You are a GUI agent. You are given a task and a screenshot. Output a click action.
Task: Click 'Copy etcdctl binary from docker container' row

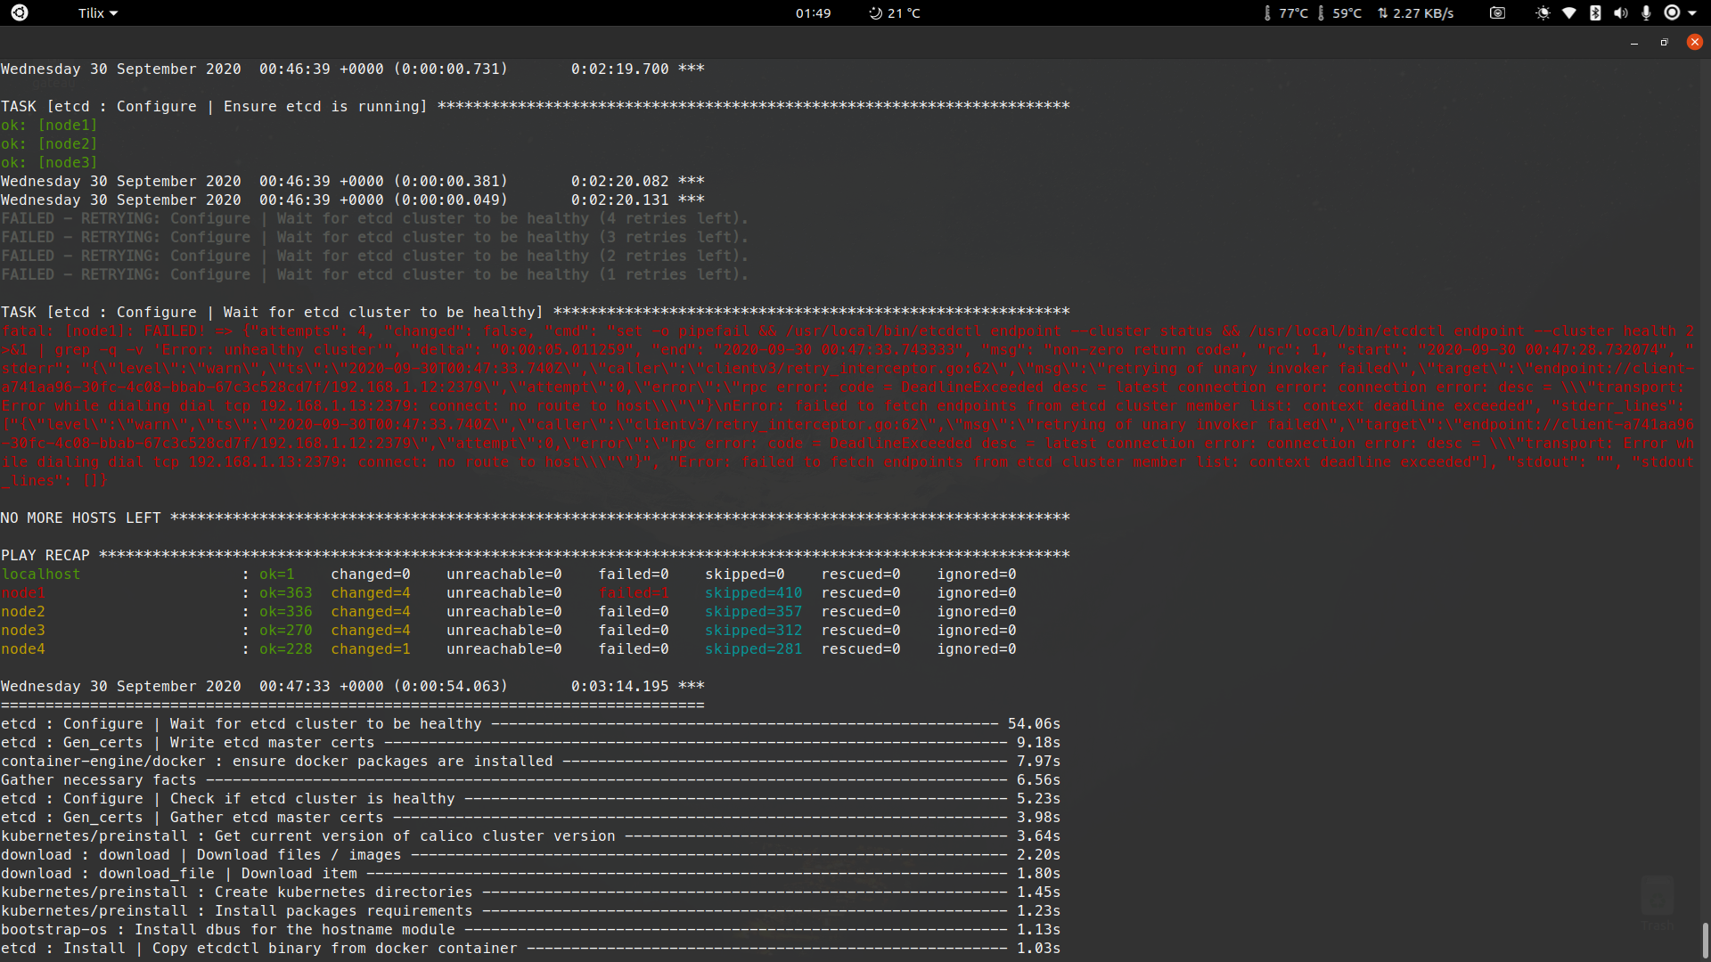click(x=531, y=948)
